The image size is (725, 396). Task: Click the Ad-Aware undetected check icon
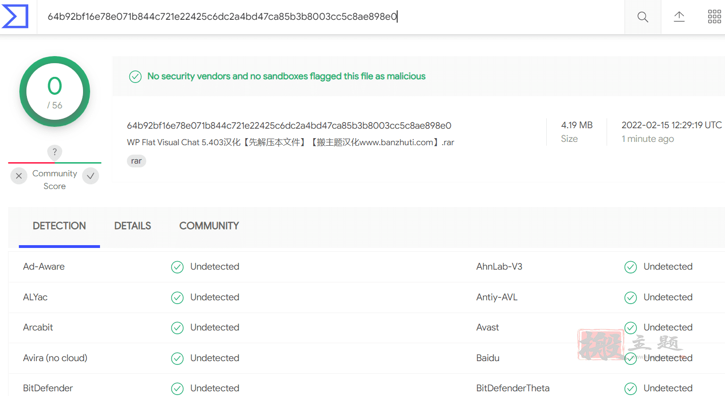pos(177,267)
